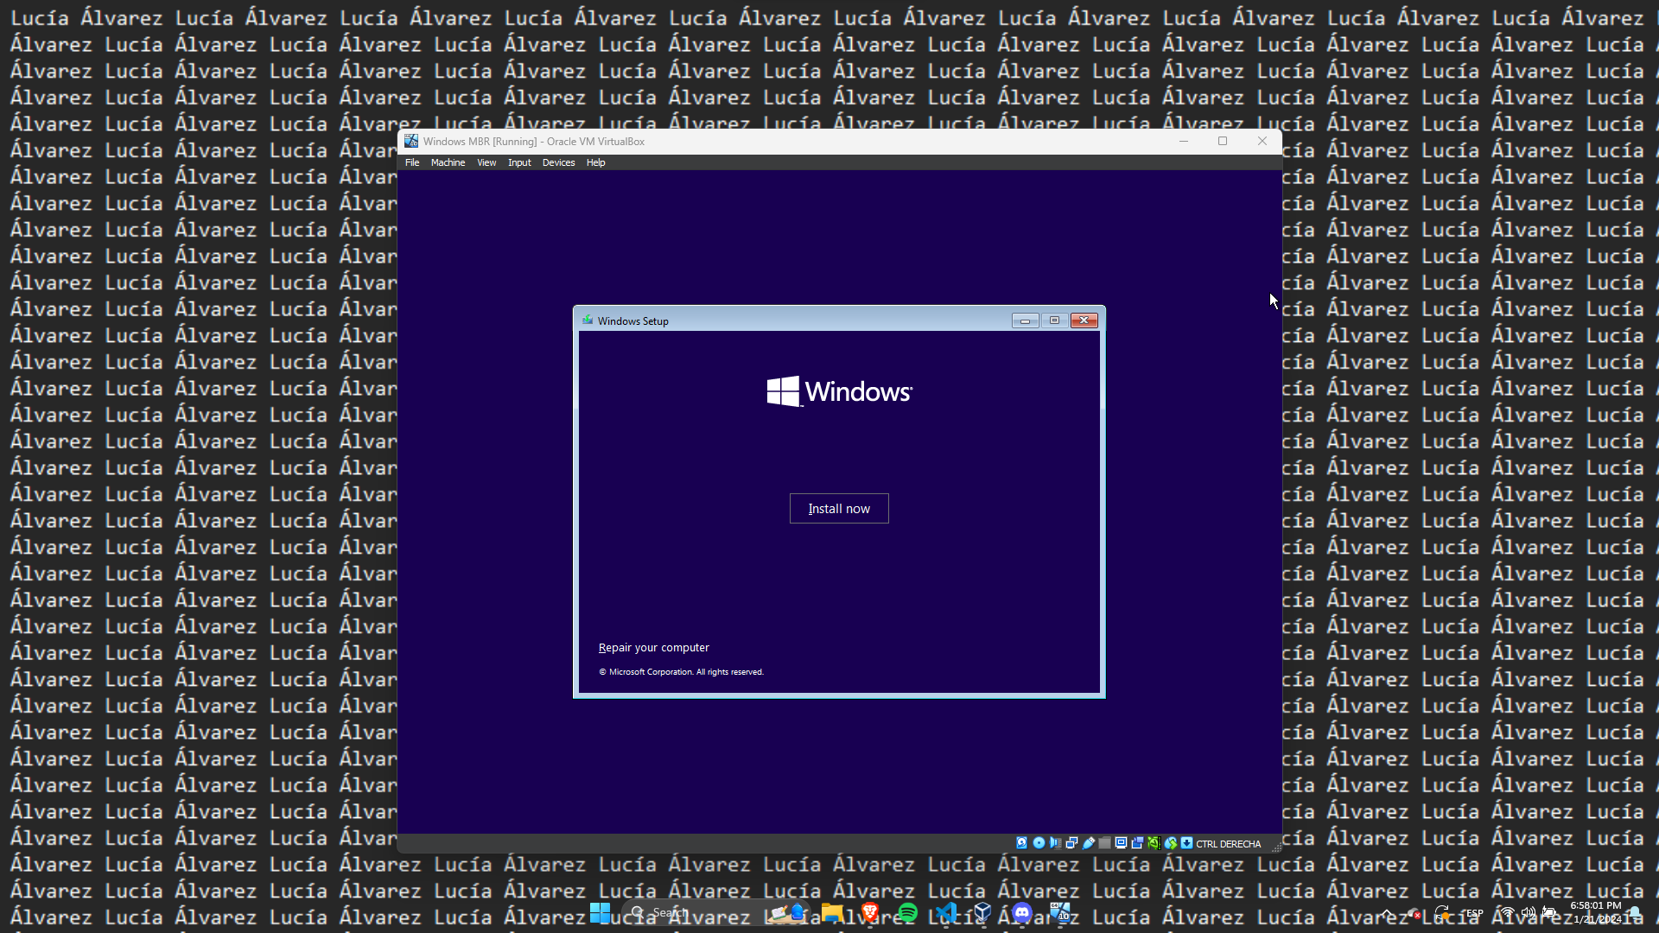Click the shared folders status icon
1659x933 pixels.
point(1104,843)
